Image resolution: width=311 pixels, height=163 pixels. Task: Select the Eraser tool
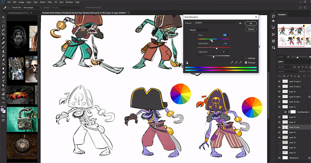pyautogui.click(x=3, y=60)
